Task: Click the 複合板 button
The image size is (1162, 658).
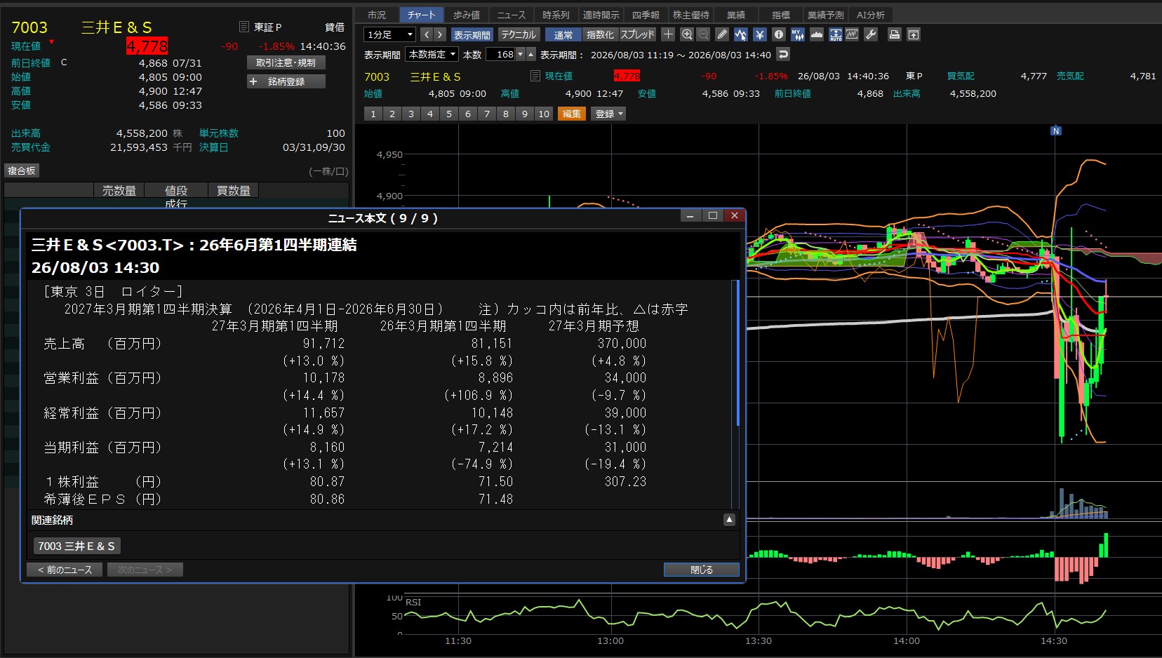Action: (x=22, y=170)
